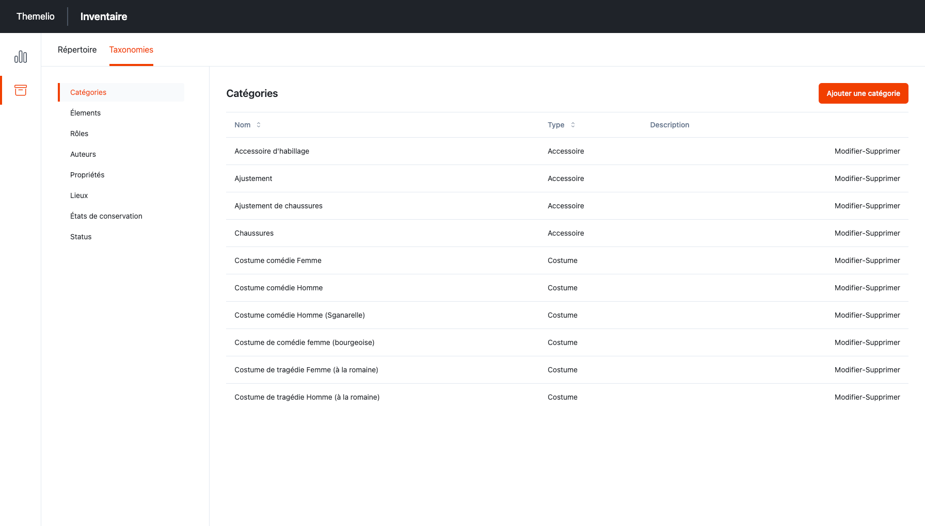
Task: Click Modifier-Supprimer for Accessoire d'habillage
Action: (x=867, y=151)
